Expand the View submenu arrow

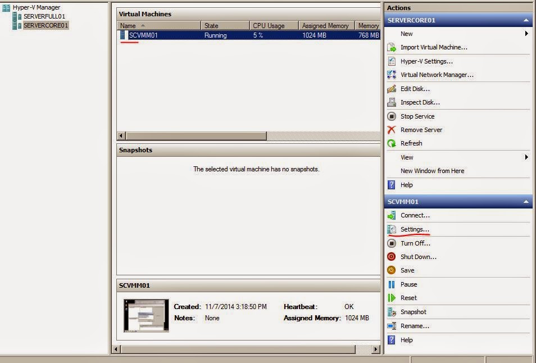tap(526, 157)
